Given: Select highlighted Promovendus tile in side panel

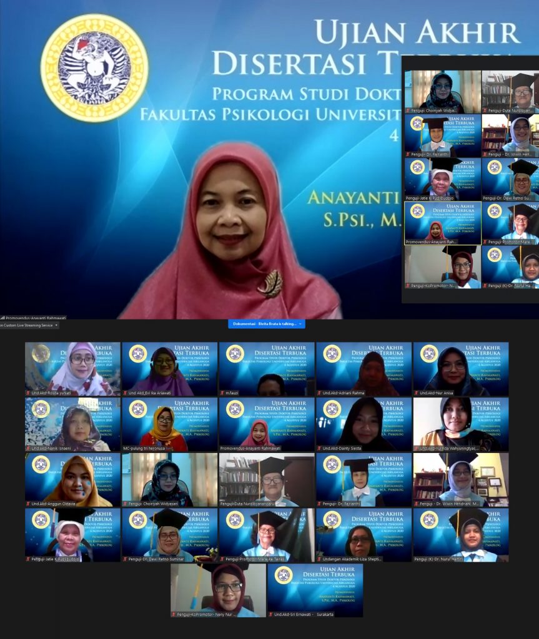Looking at the screenshot, I should (x=442, y=223).
